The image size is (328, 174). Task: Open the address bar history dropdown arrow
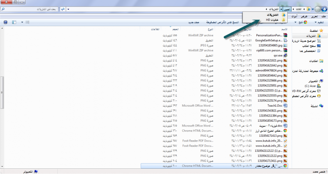coord(68,9)
